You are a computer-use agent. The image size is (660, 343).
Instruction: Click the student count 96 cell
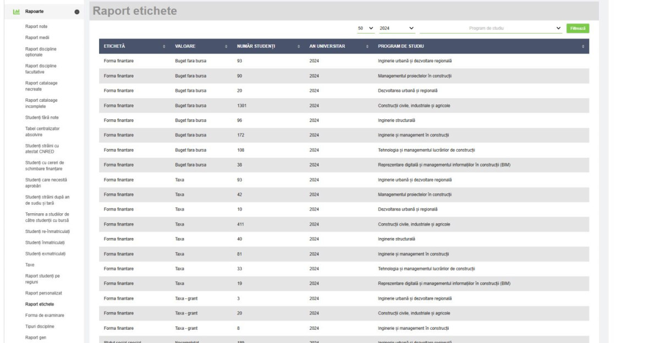pos(239,120)
